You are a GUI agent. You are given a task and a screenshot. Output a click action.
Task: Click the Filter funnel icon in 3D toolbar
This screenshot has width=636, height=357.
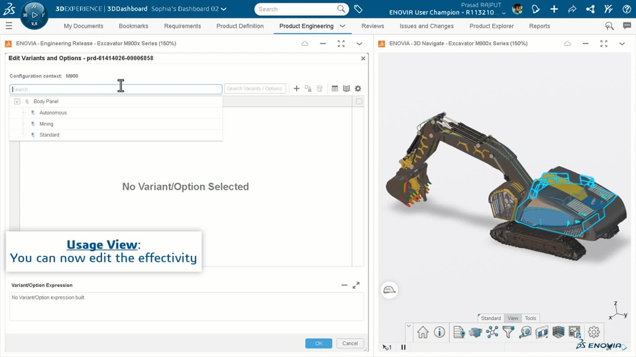508,333
